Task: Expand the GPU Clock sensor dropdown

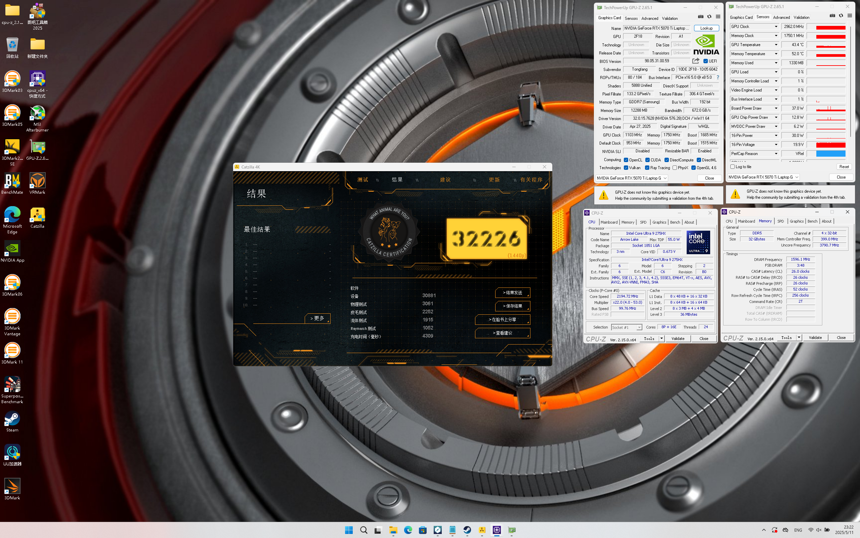Action: point(776,27)
